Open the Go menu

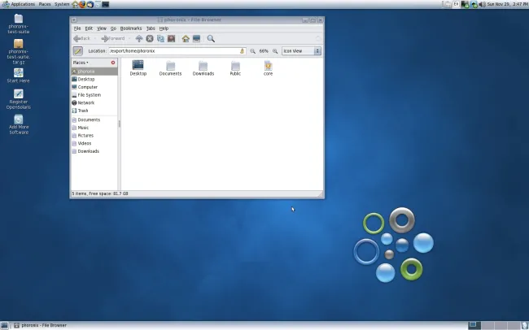[113, 28]
